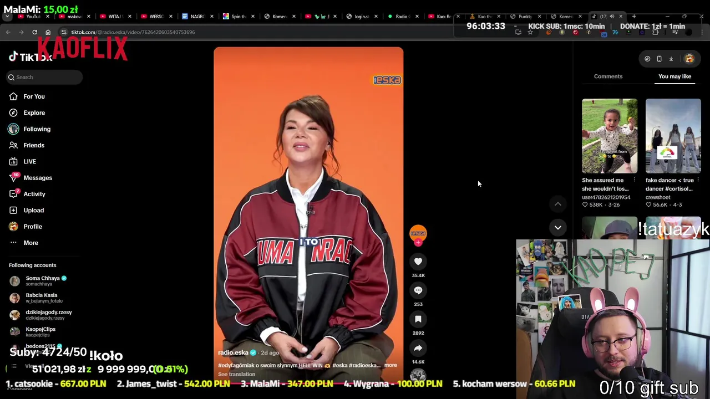The image size is (710, 399).
Task: Open the comments bubble icon
Action: coord(418,290)
